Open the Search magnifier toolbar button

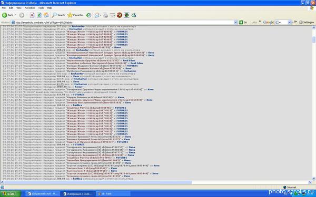pos(58,15)
